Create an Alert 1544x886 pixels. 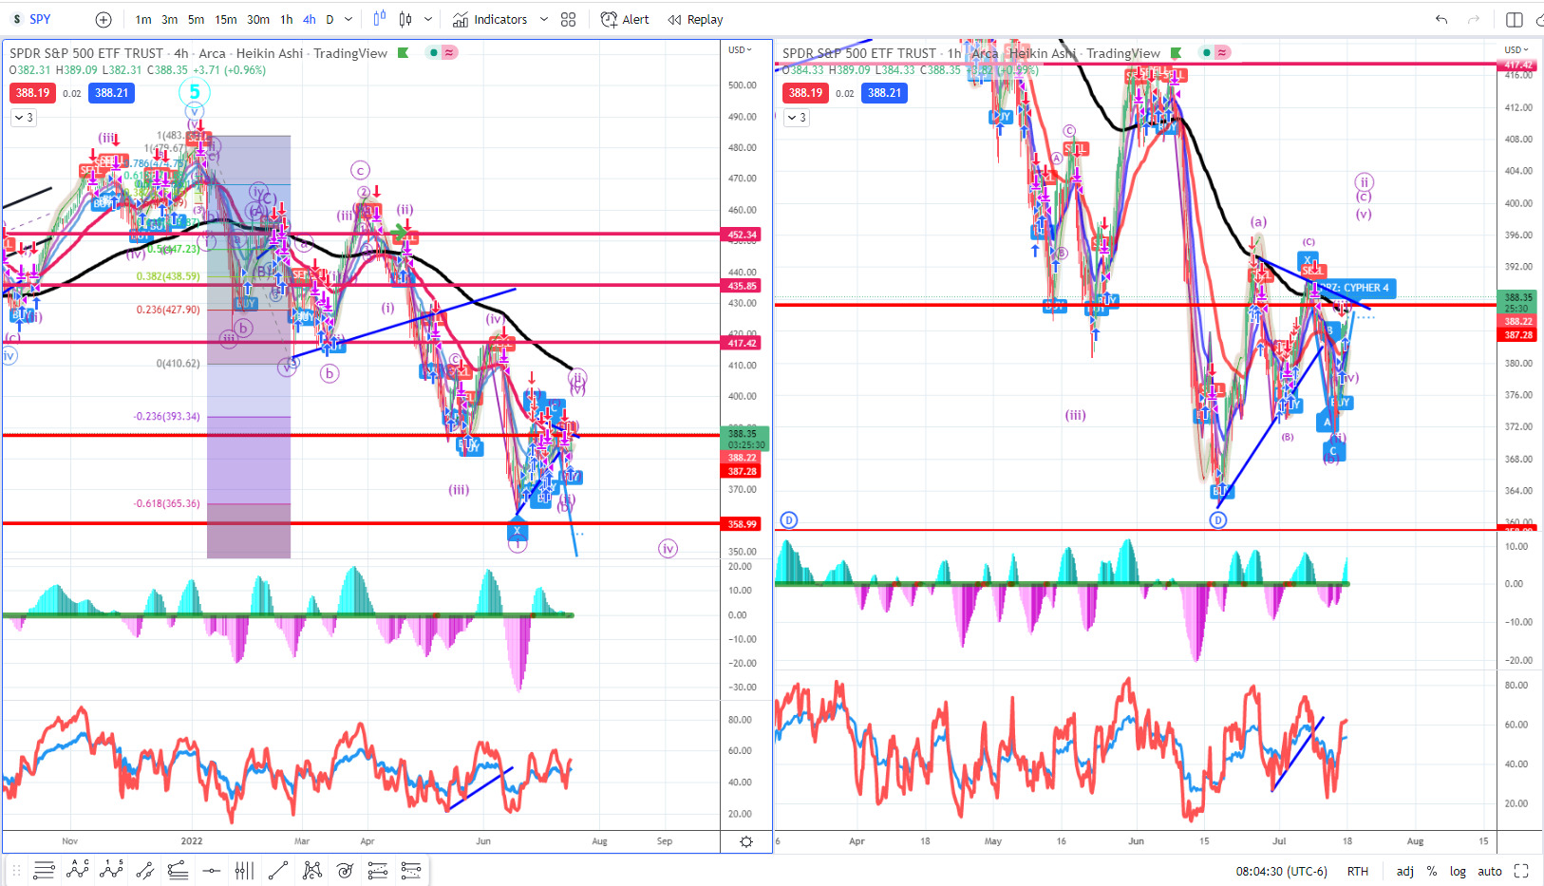pos(625,19)
